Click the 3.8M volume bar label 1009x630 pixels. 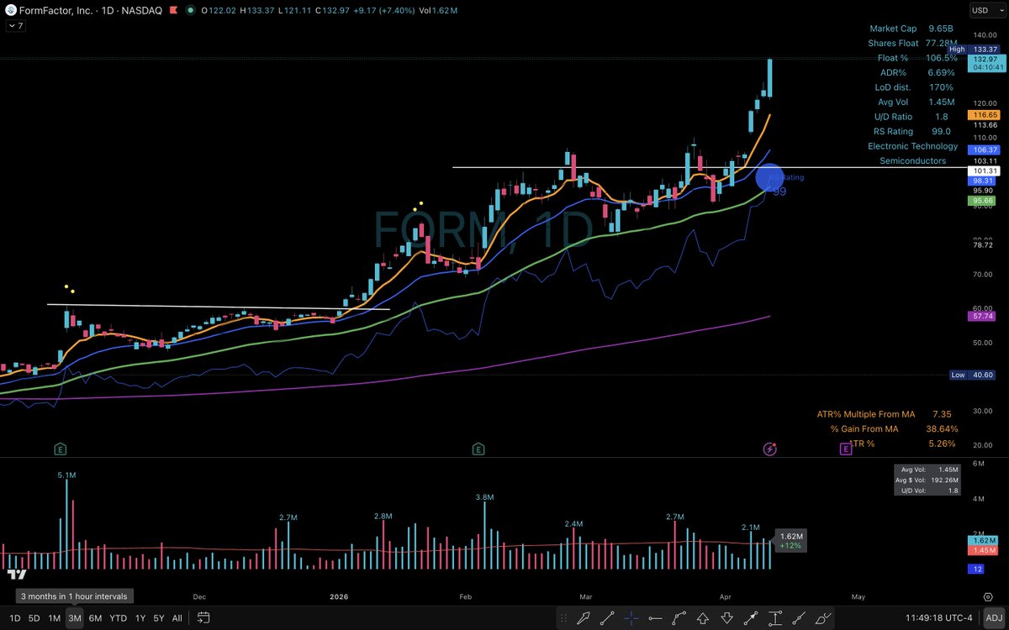[484, 497]
